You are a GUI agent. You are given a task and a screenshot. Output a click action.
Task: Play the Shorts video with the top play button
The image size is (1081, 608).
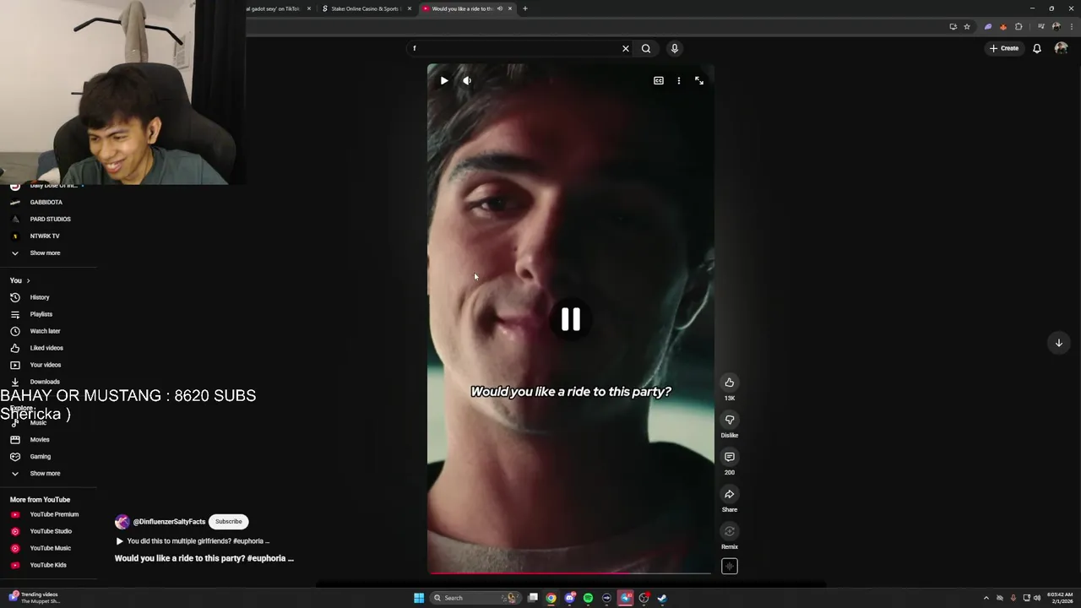pyautogui.click(x=444, y=80)
